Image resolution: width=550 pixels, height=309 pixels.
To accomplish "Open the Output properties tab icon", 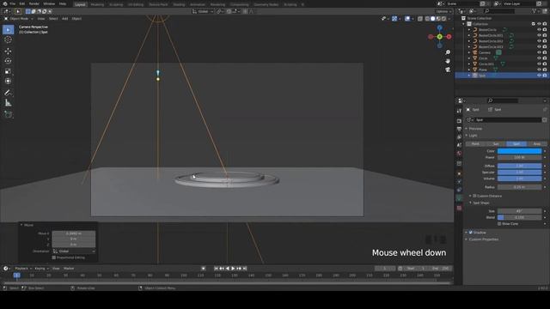I will point(459,129).
